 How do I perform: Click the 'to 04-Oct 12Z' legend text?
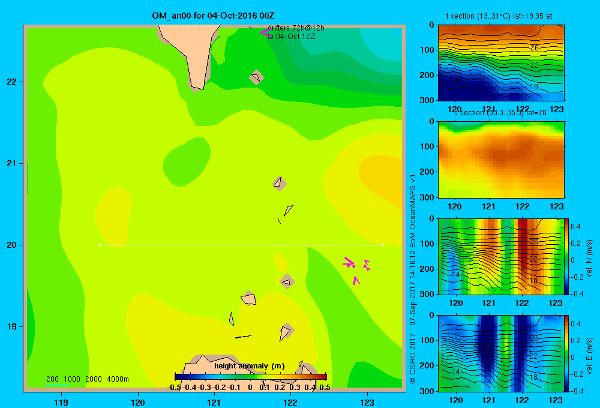(291, 37)
